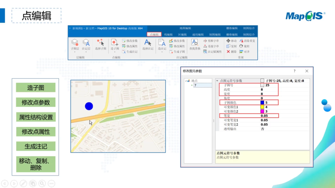Open the 查找替换 tool
335x188 pixels.
point(195,44)
